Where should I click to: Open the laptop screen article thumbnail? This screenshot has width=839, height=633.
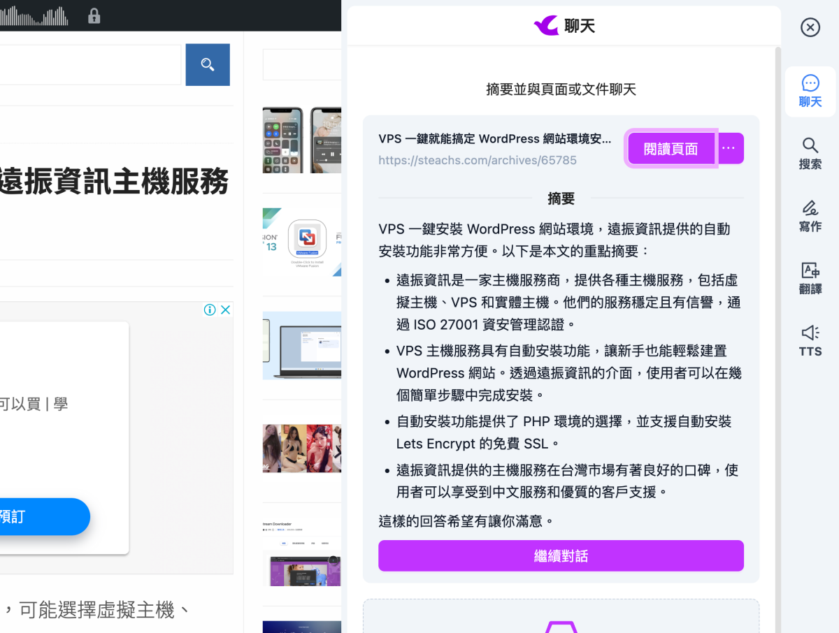(x=302, y=345)
